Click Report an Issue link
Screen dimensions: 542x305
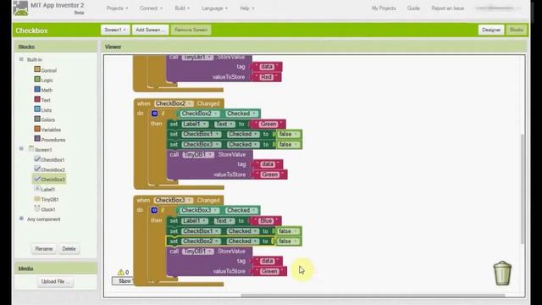448,8
